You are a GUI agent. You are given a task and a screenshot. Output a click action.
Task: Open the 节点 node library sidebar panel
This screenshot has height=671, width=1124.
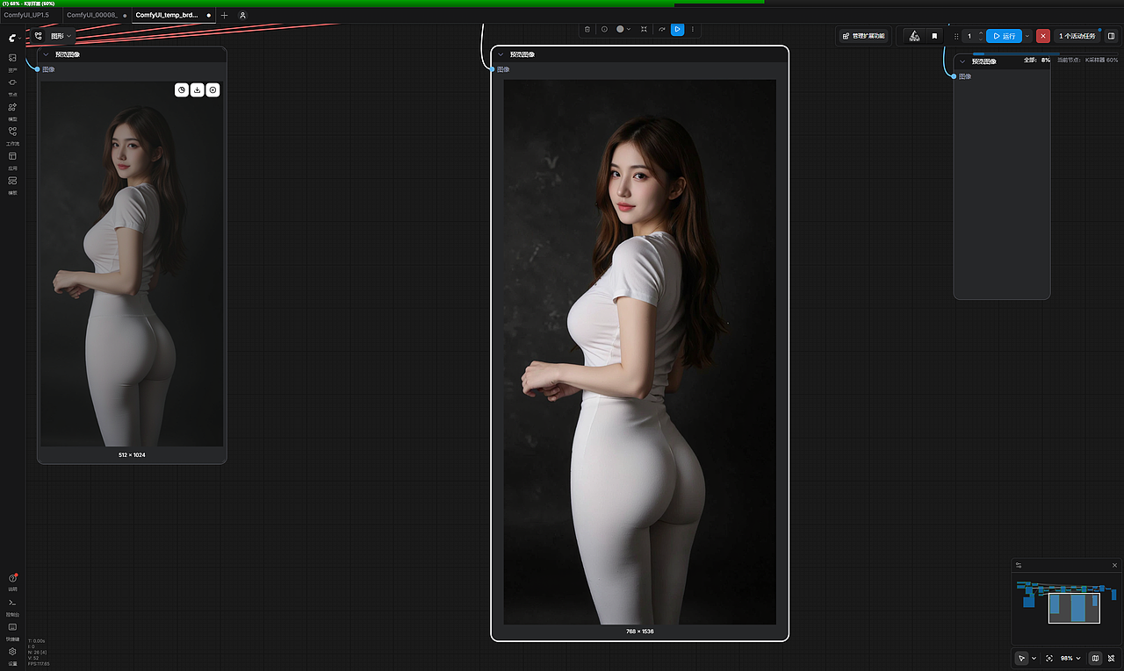click(12, 86)
